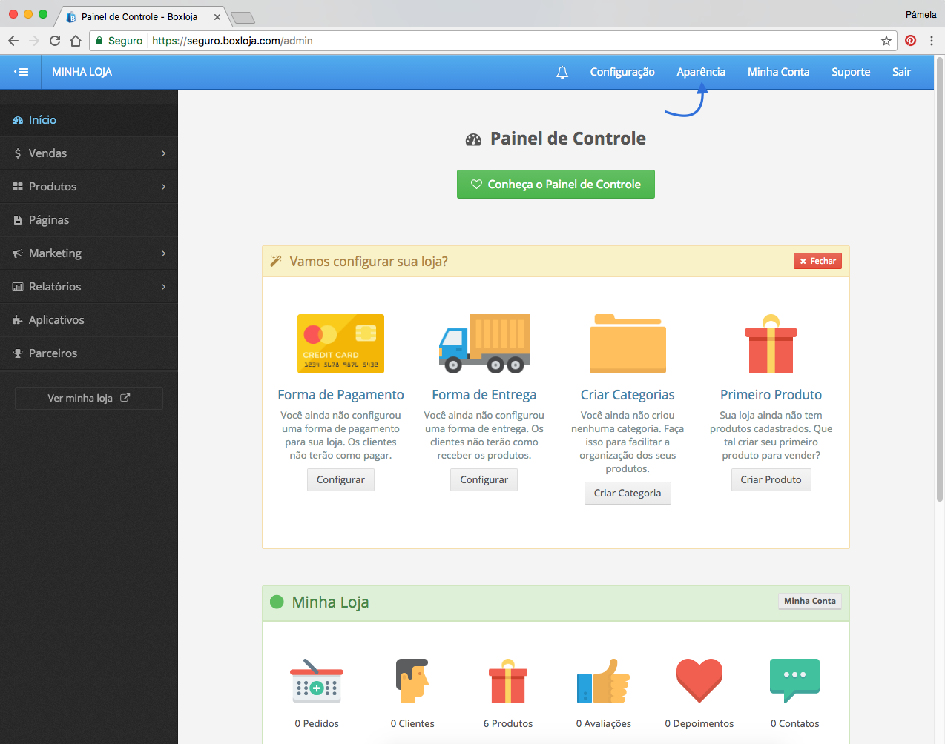Expand the Produtos sidebar submenu

pyautogui.click(x=89, y=187)
